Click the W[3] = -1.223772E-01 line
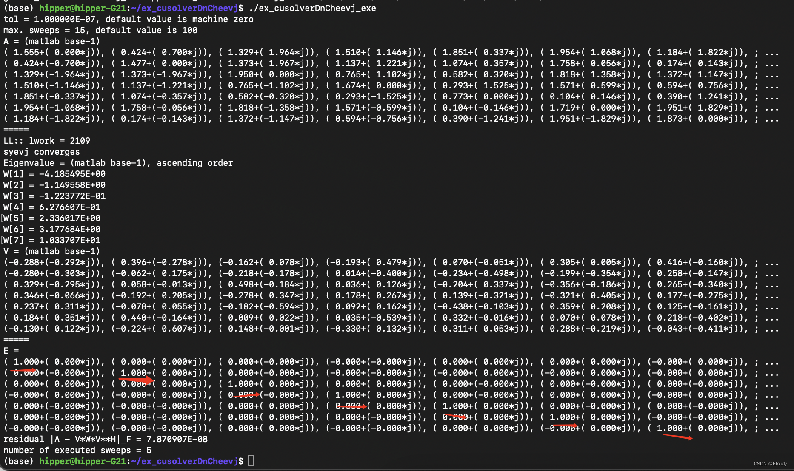This screenshot has width=794, height=471. [54, 196]
